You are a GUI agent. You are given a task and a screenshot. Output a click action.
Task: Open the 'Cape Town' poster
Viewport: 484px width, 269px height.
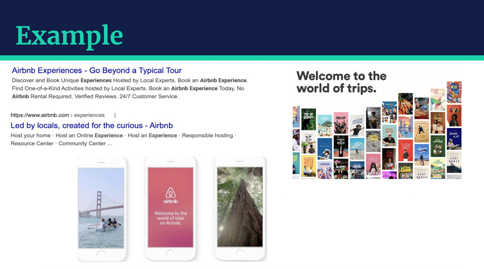325,125
